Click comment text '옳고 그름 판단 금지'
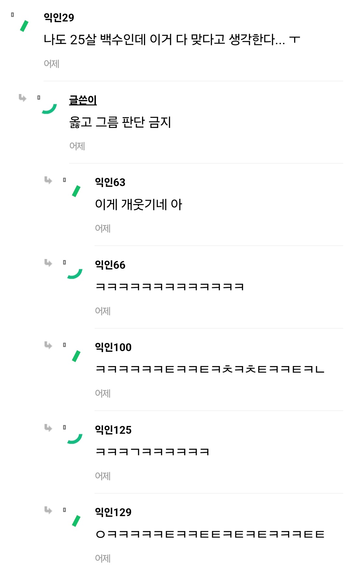 tap(120, 122)
